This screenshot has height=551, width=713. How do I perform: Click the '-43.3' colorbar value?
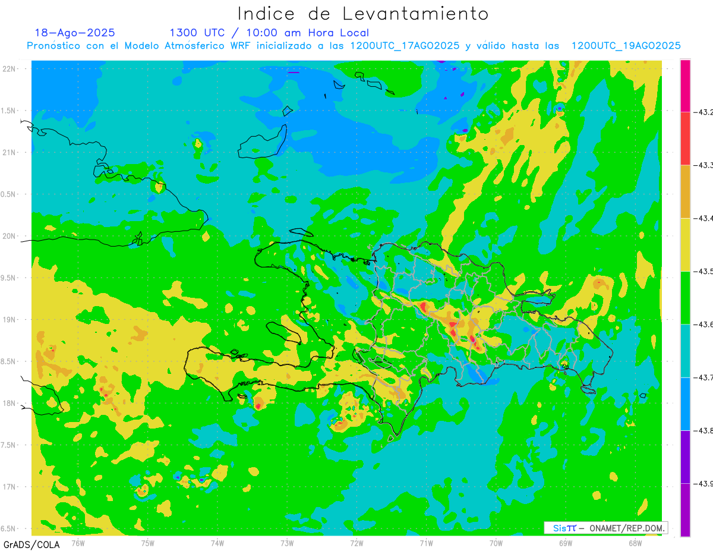(703, 165)
